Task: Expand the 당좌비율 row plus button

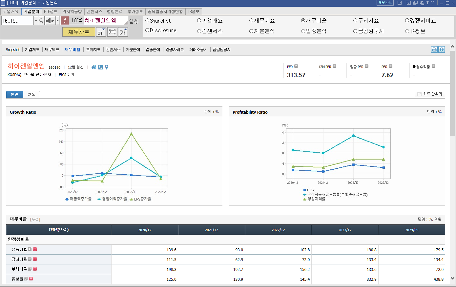Action: coord(35,259)
